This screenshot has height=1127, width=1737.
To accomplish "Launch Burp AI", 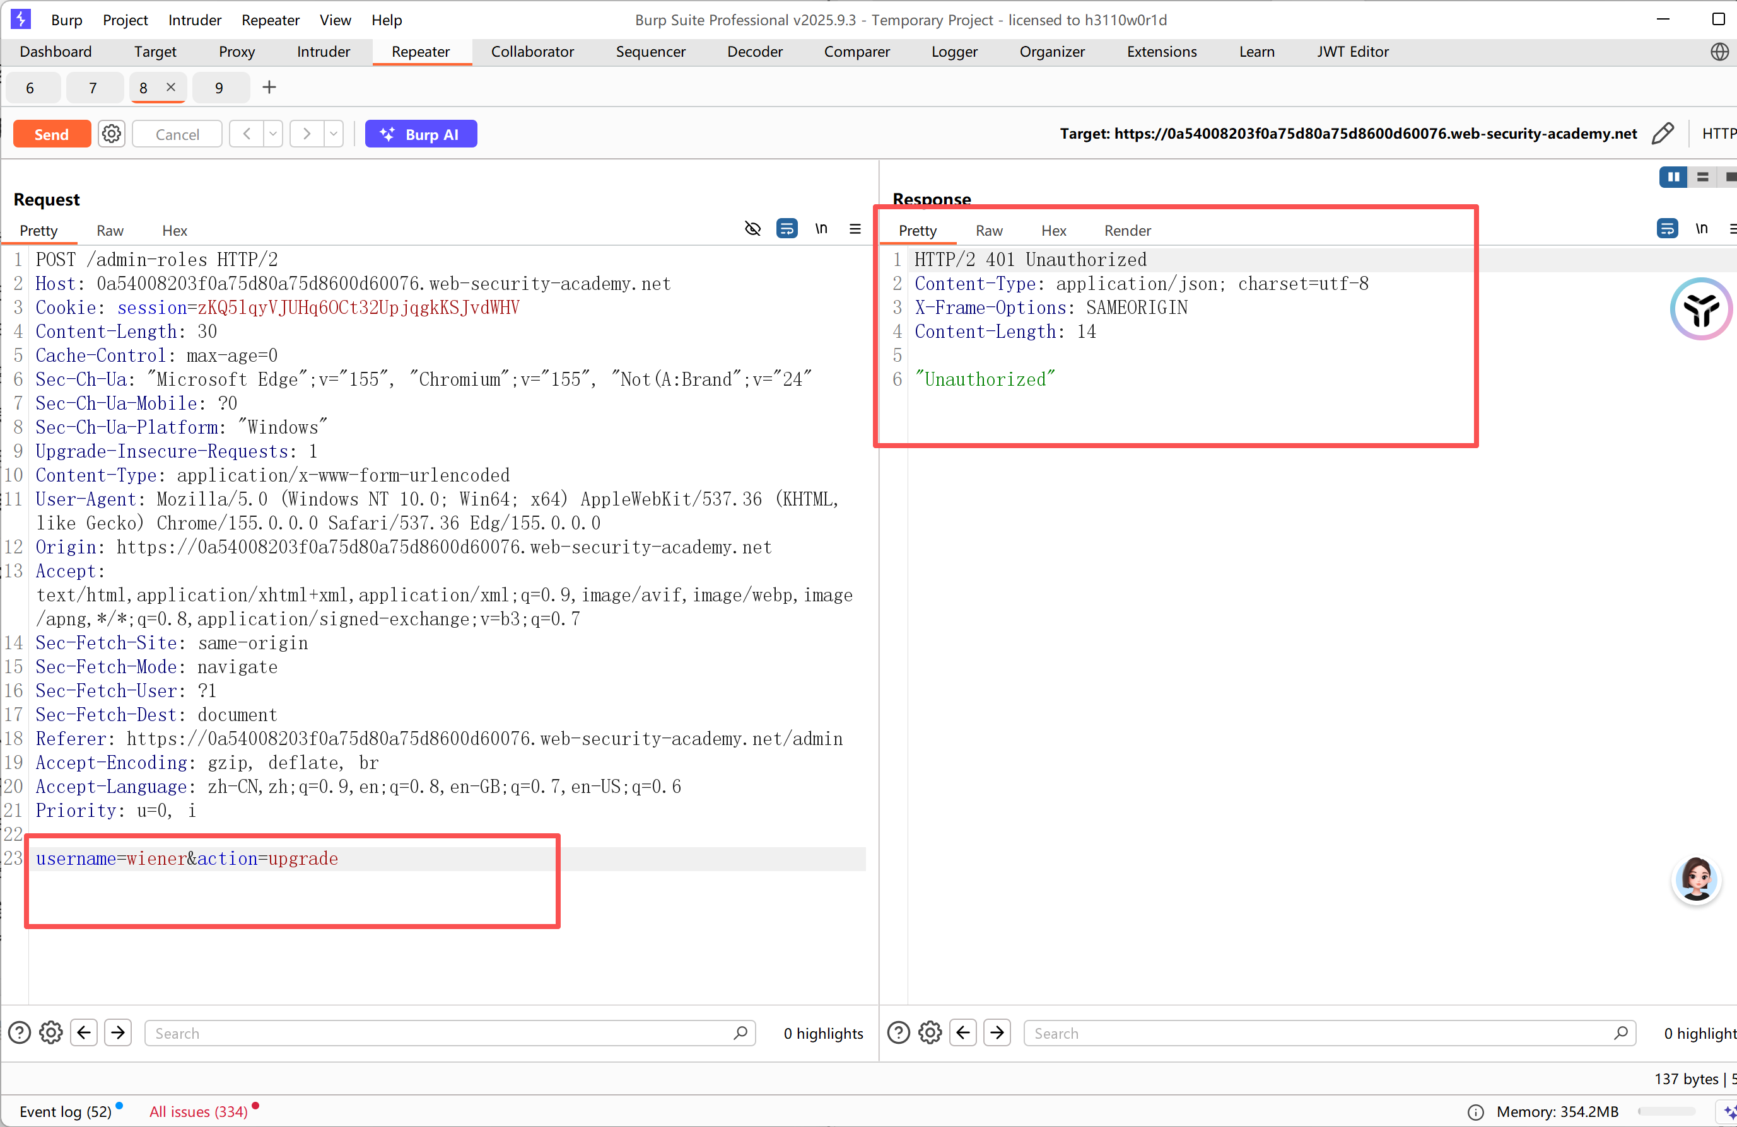I will (421, 134).
